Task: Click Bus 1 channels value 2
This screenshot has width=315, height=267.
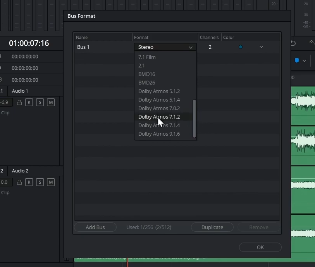Action: [x=210, y=47]
